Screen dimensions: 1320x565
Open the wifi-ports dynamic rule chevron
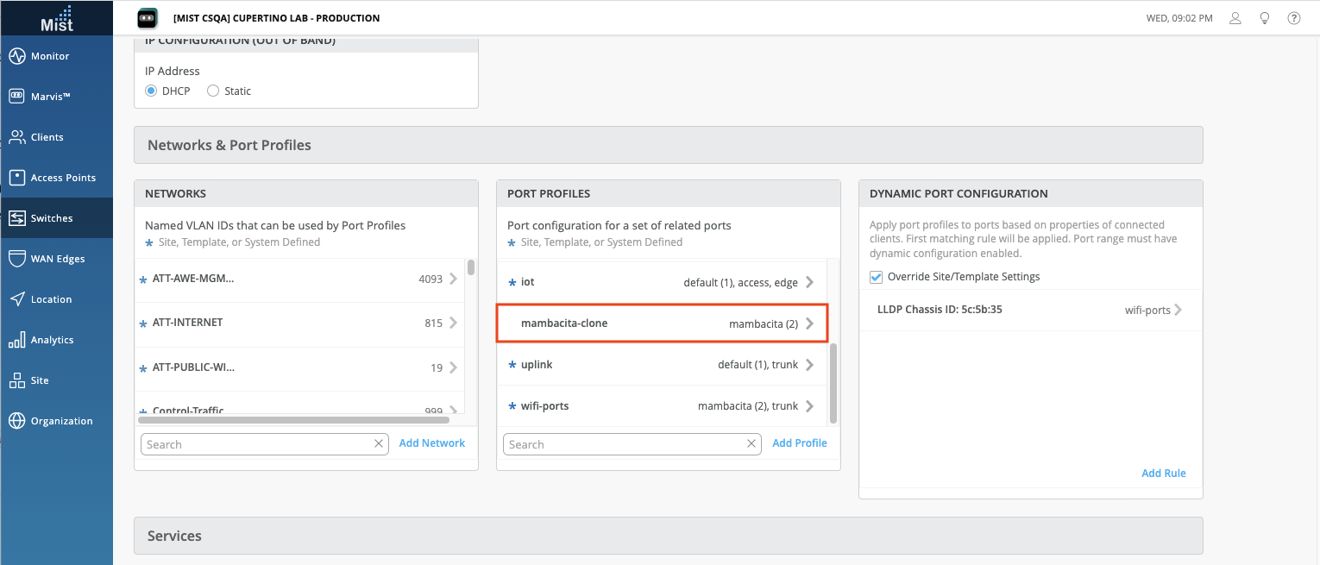(x=1178, y=310)
